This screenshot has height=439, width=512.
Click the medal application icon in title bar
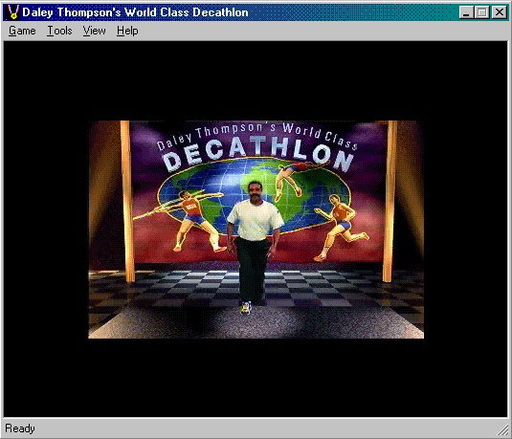(x=13, y=12)
